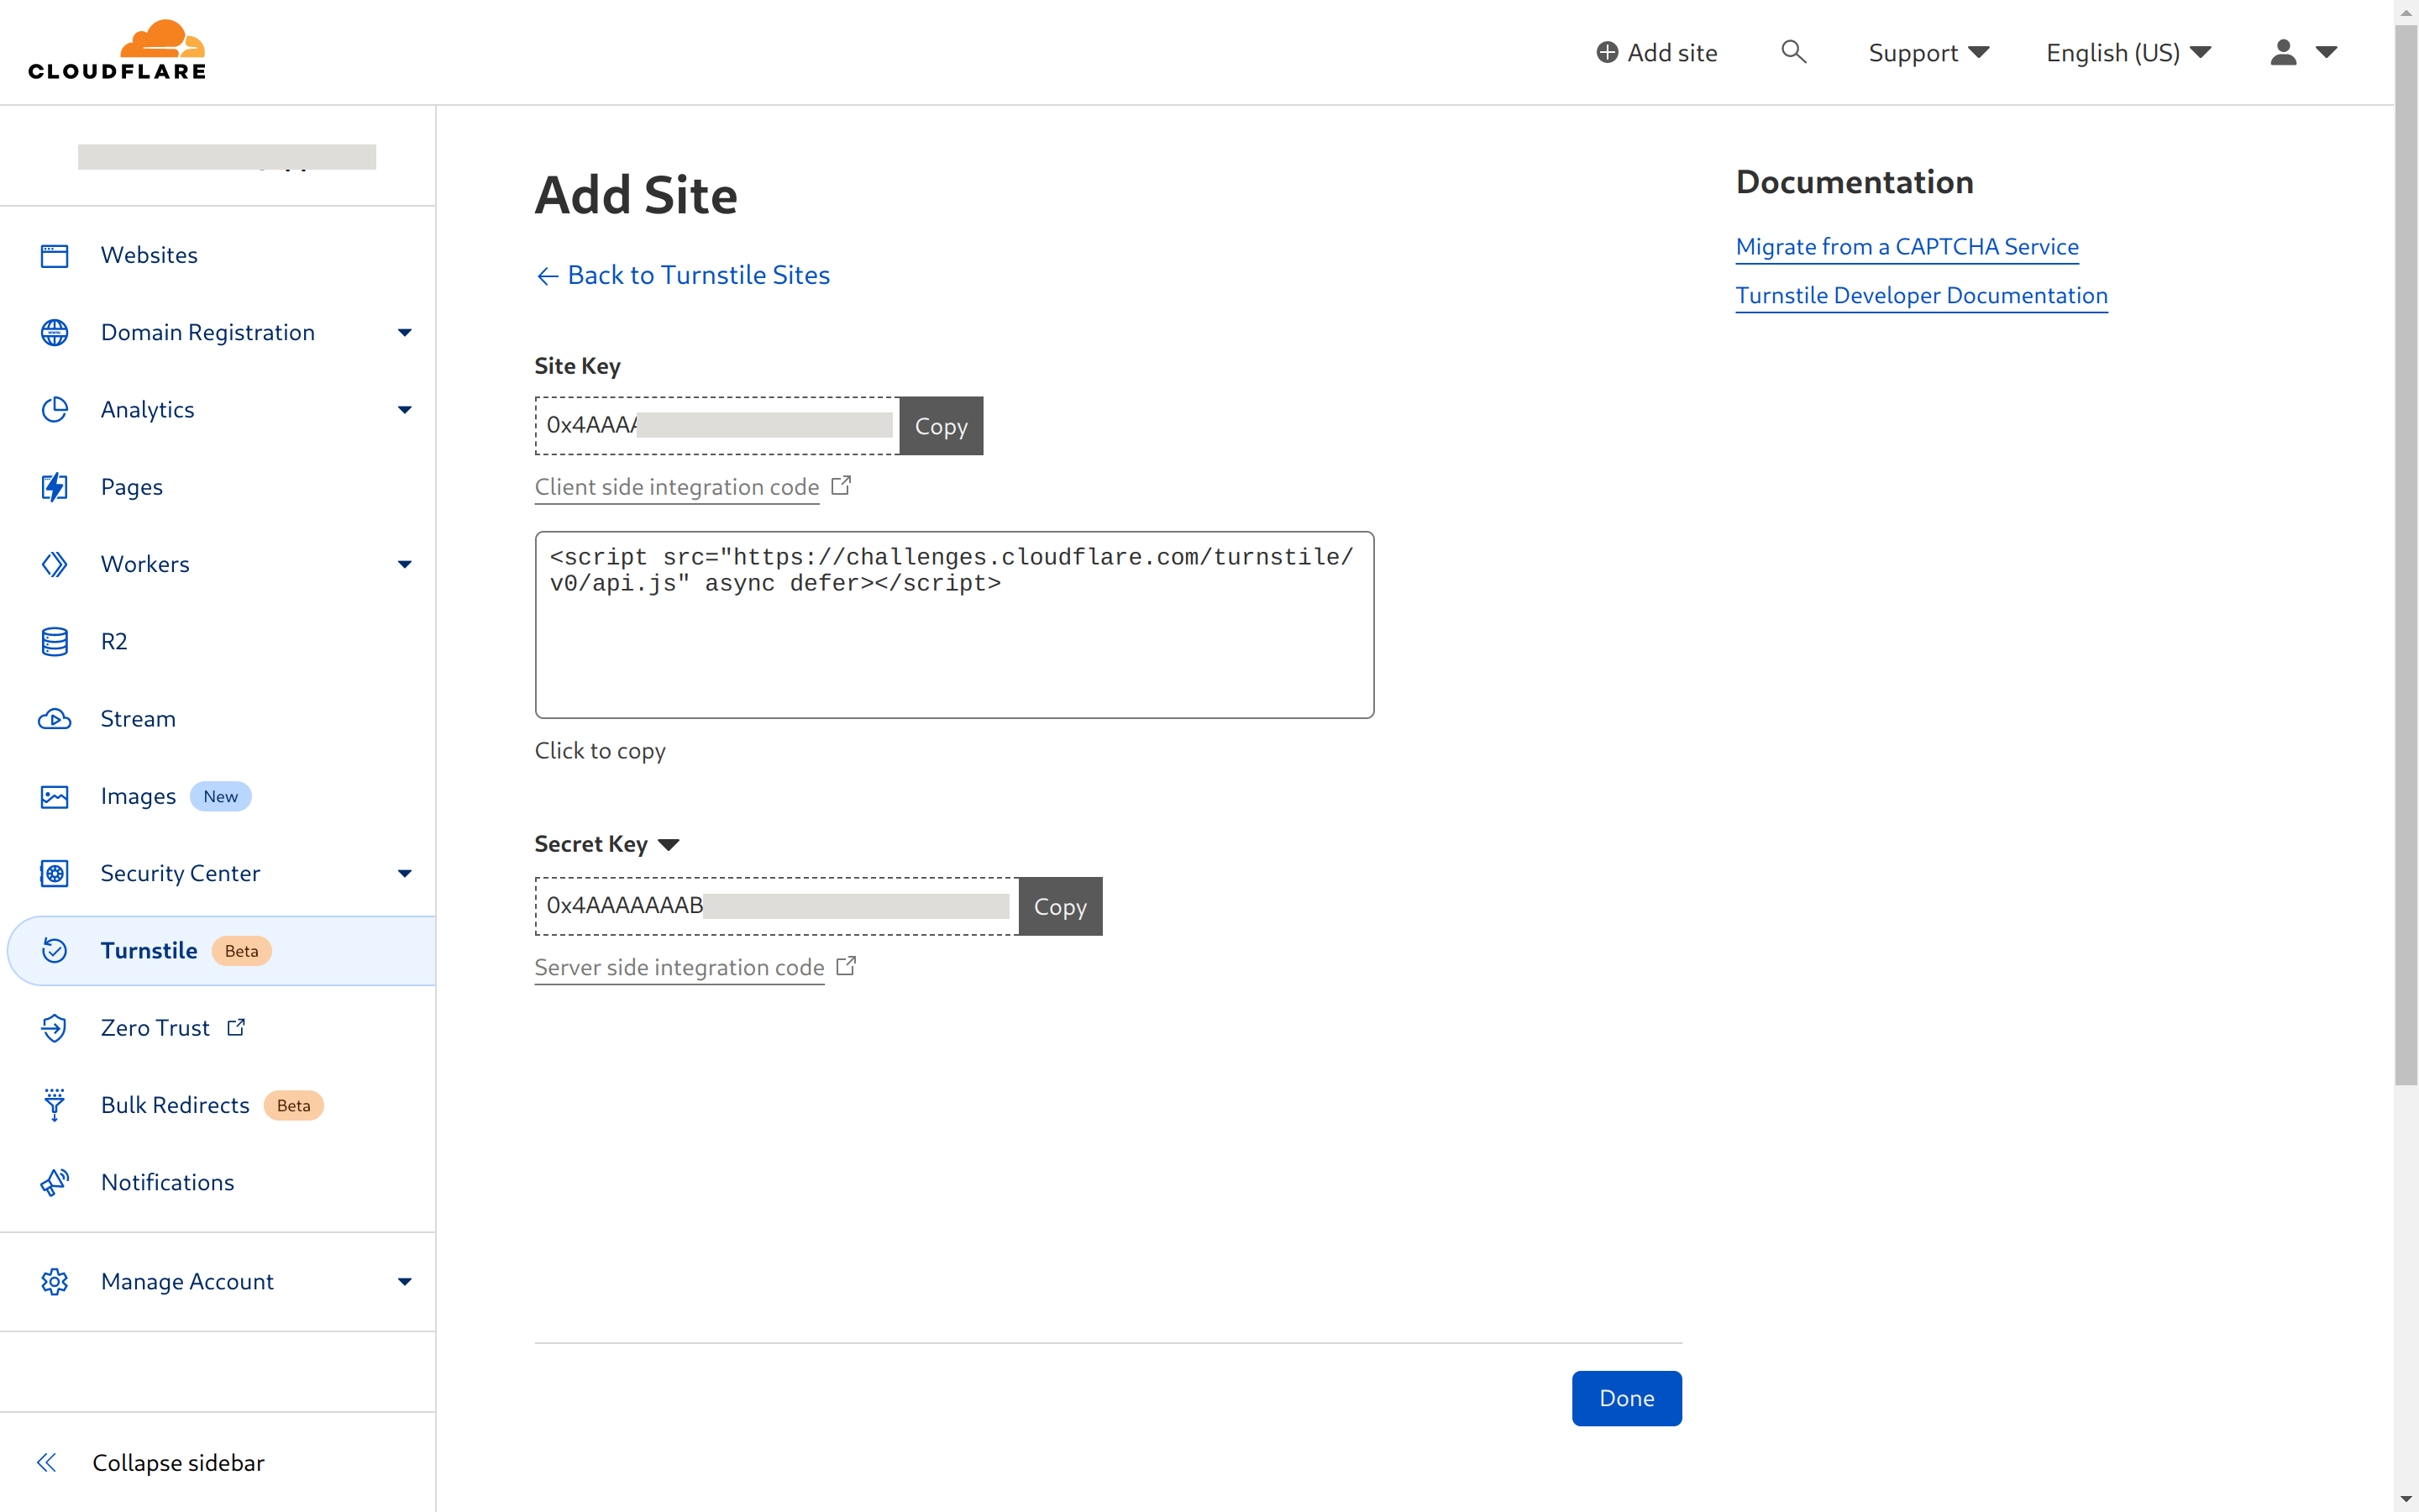
Task: Click the Security Center sidebar icon
Action: tap(57, 873)
